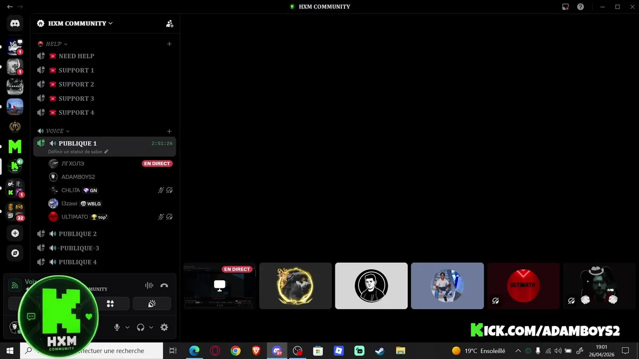Collapse the VOICE category
The width and height of the screenshot is (639, 359).
pyautogui.click(x=53, y=131)
